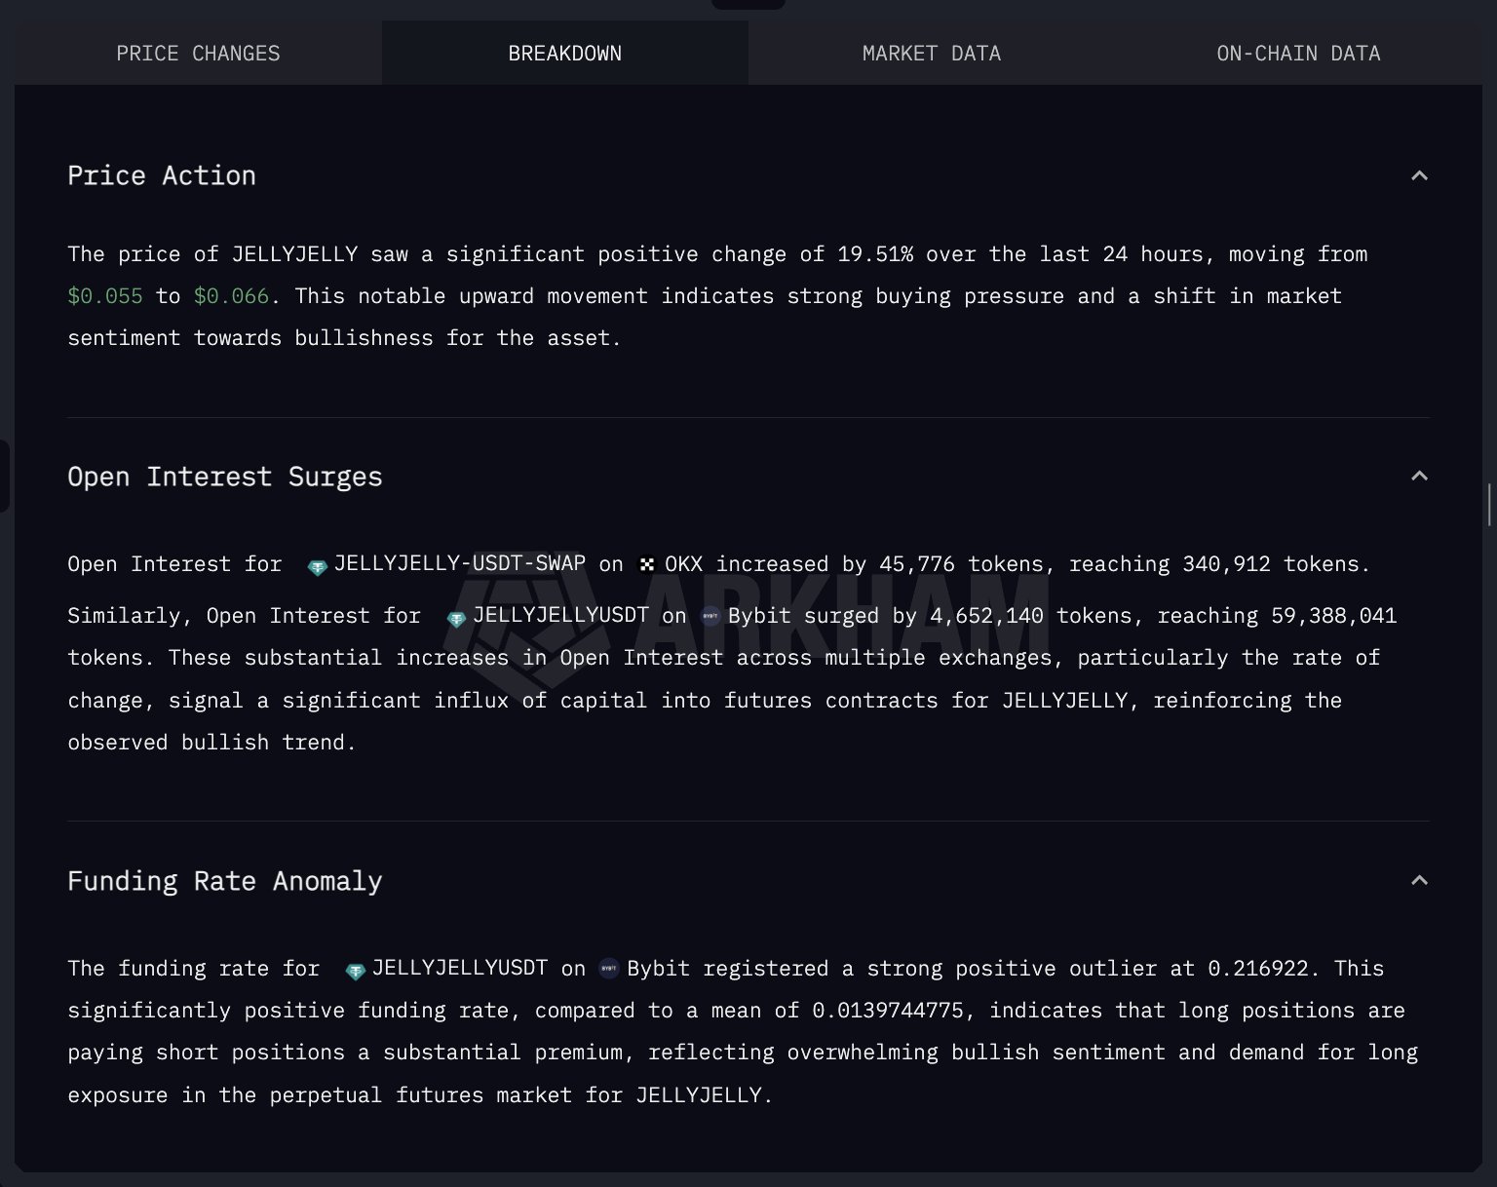Open the Market Data tab
The height and width of the screenshot is (1187, 1497).
pos(931,54)
